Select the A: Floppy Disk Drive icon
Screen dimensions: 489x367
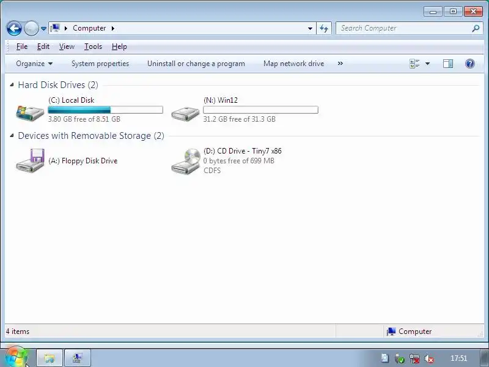tap(30, 160)
